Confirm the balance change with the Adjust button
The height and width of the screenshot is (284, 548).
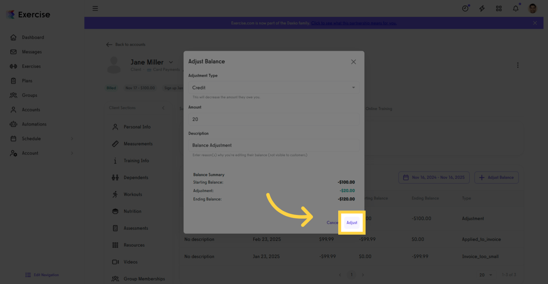click(x=352, y=222)
